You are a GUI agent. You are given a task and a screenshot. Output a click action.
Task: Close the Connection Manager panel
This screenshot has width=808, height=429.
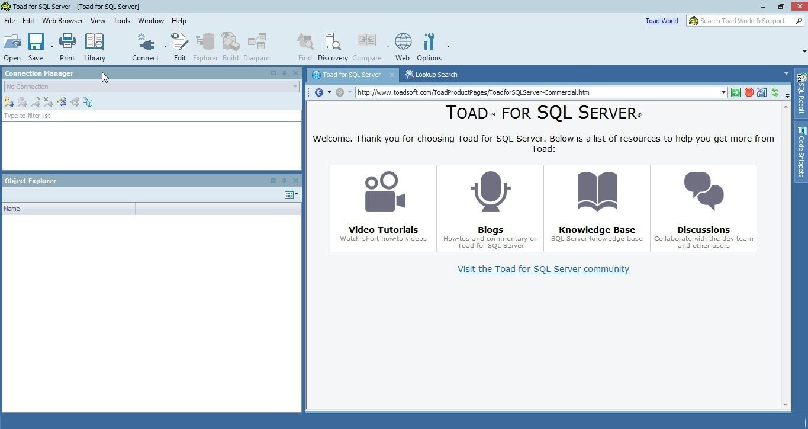(x=295, y=73)
